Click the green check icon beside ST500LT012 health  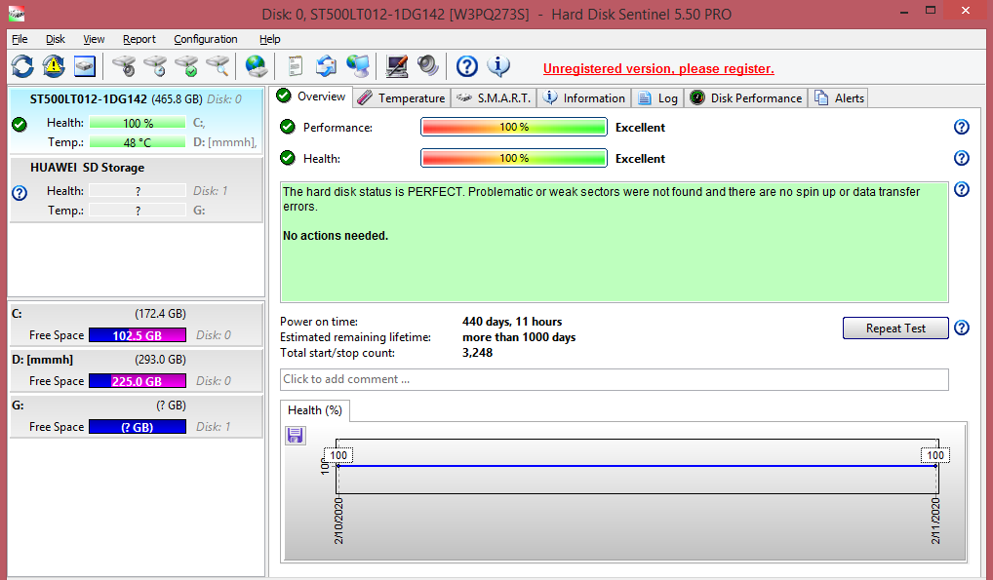pyautogui.click(x=20, y=124)
